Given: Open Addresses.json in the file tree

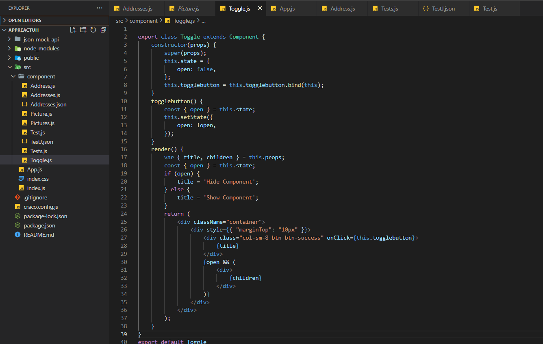Looking at the screenshot, I should [55, 104].
